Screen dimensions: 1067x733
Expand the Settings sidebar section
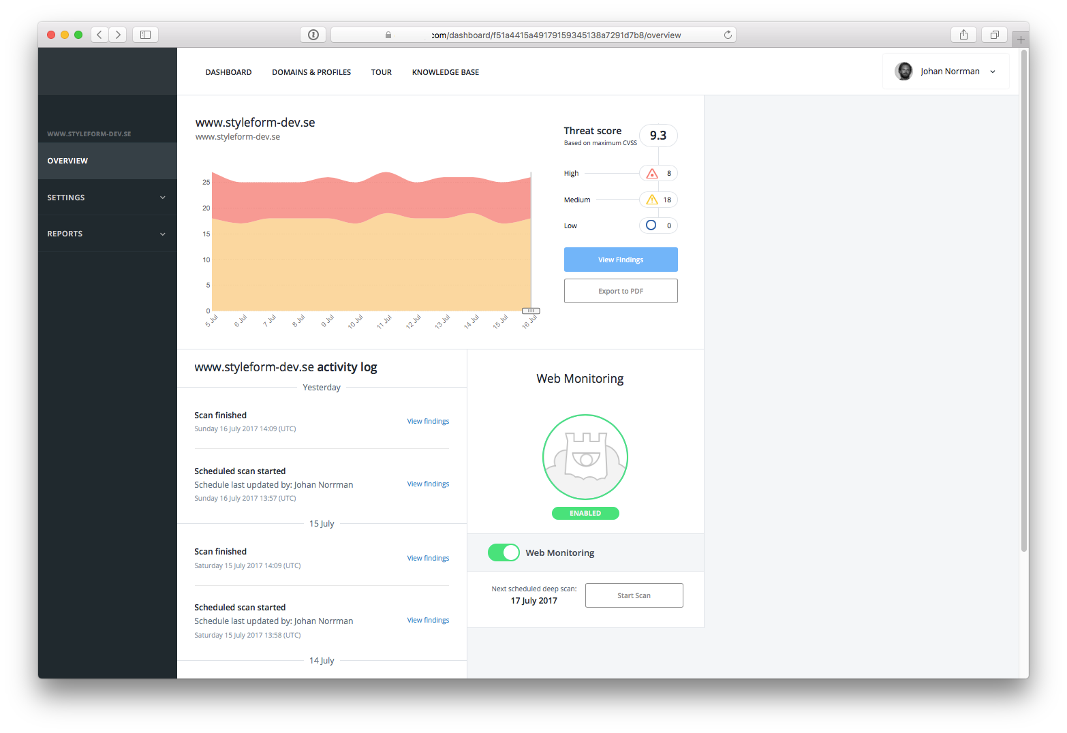108,198
